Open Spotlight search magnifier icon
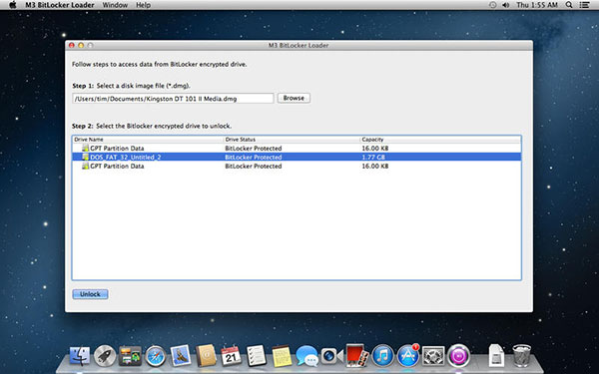Viewport: 599px width, 374px height. pos(569,5)
